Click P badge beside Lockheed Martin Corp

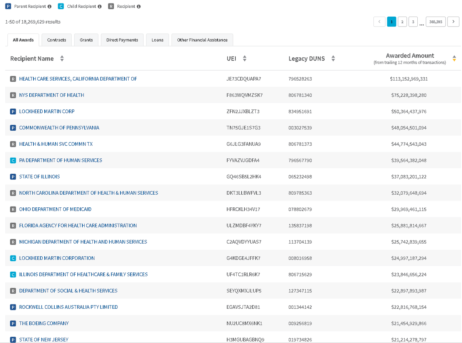pyautogui.click(x=13, y=111)
